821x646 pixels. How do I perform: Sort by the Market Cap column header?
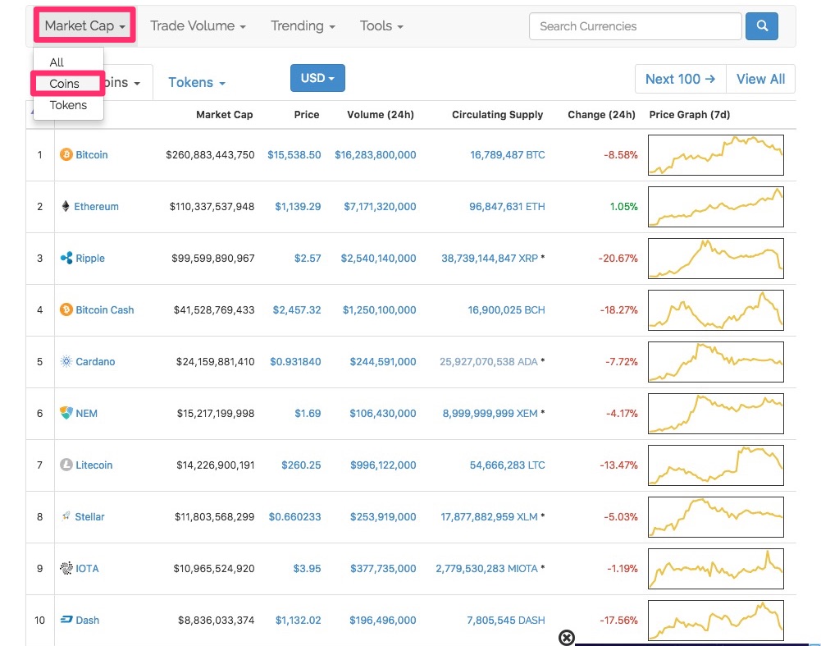point(224,114)
